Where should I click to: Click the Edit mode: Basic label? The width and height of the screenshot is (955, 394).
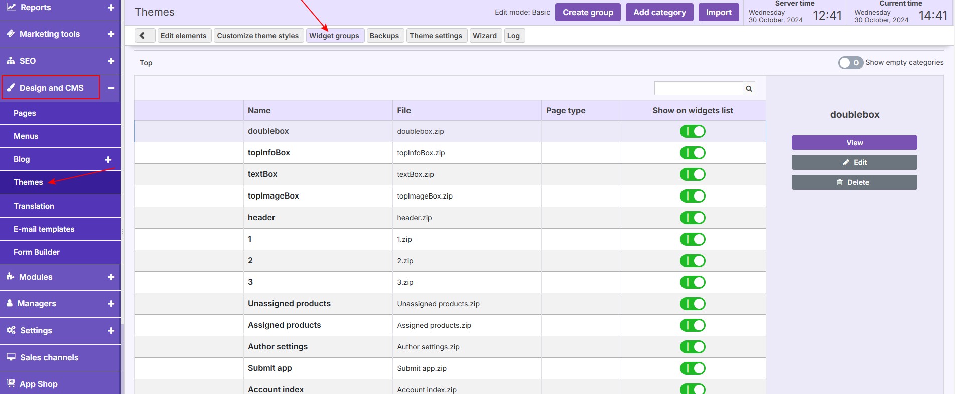tap(522, 12)
